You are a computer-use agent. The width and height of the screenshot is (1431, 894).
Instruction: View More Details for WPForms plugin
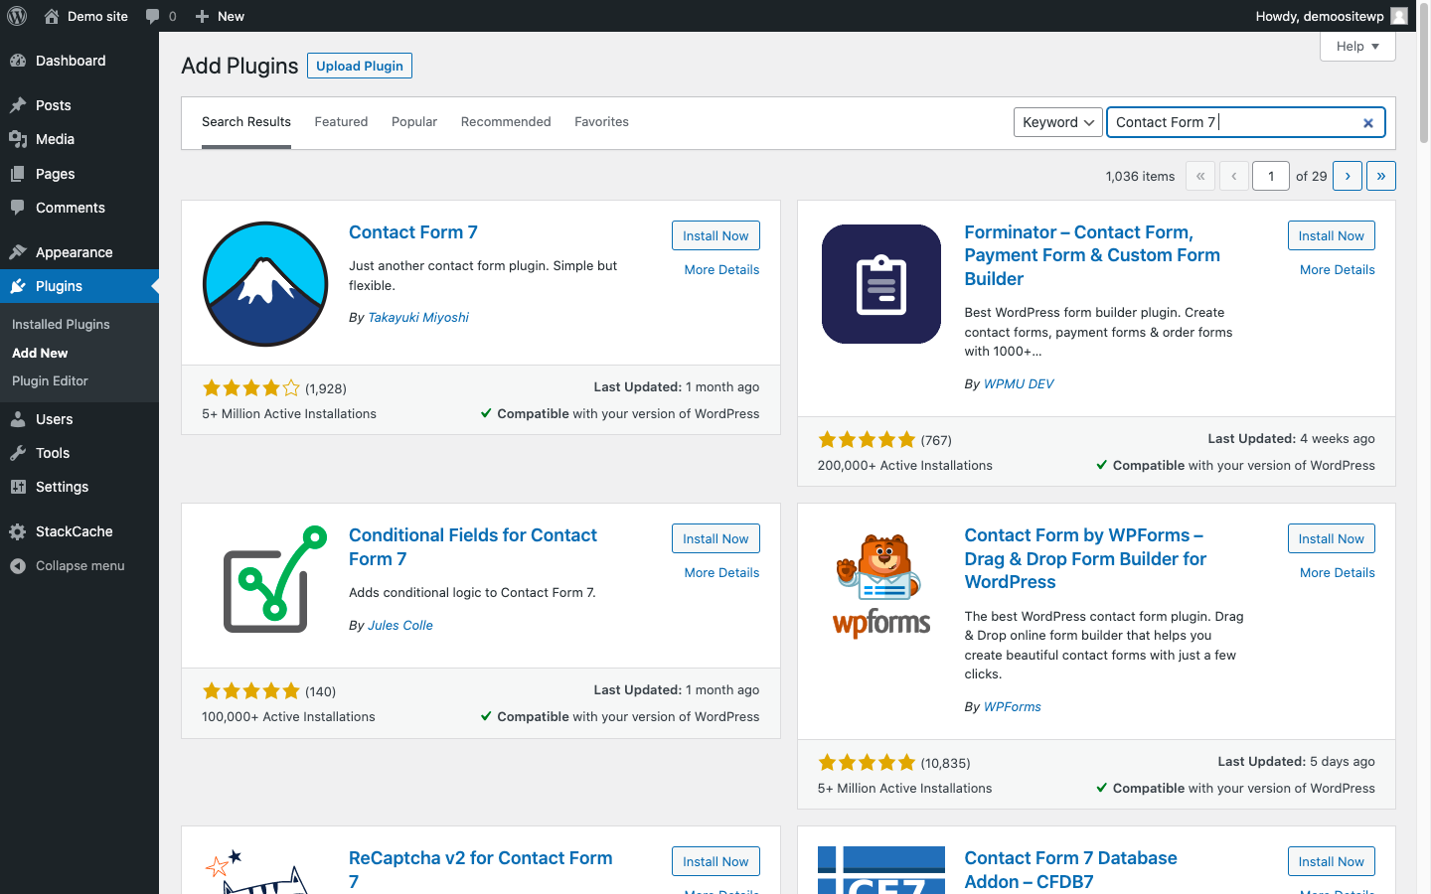click(1338, 573)
